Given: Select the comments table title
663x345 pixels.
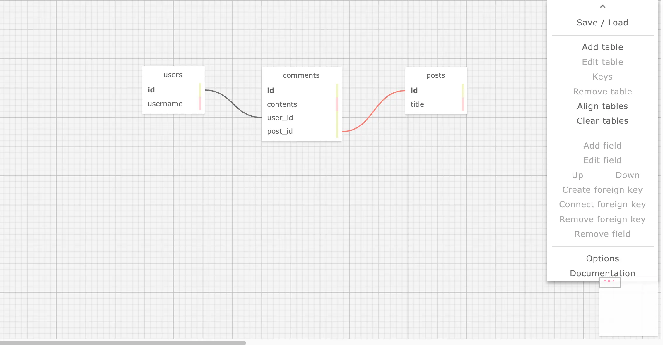Looking at the screenshot, I should [x=301, y=75].
